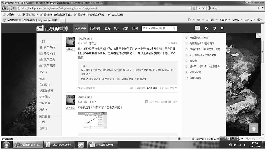The height and width of the screenshot is (149, 266).
Task: Open the 更多 dropdown on the first post
Action: tap(173, 88)
